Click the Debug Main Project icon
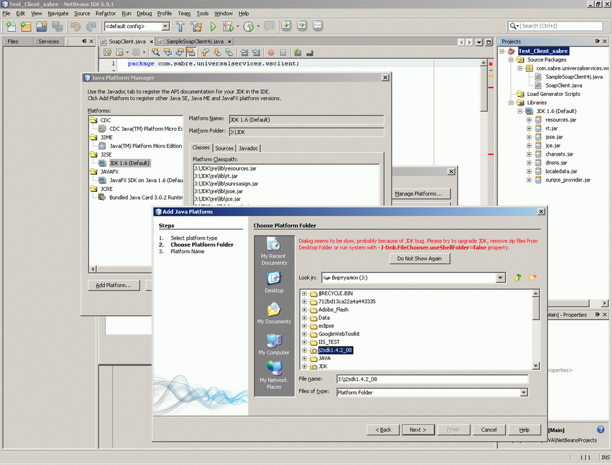This screenshot has width=612, height=465. point(228,26)
